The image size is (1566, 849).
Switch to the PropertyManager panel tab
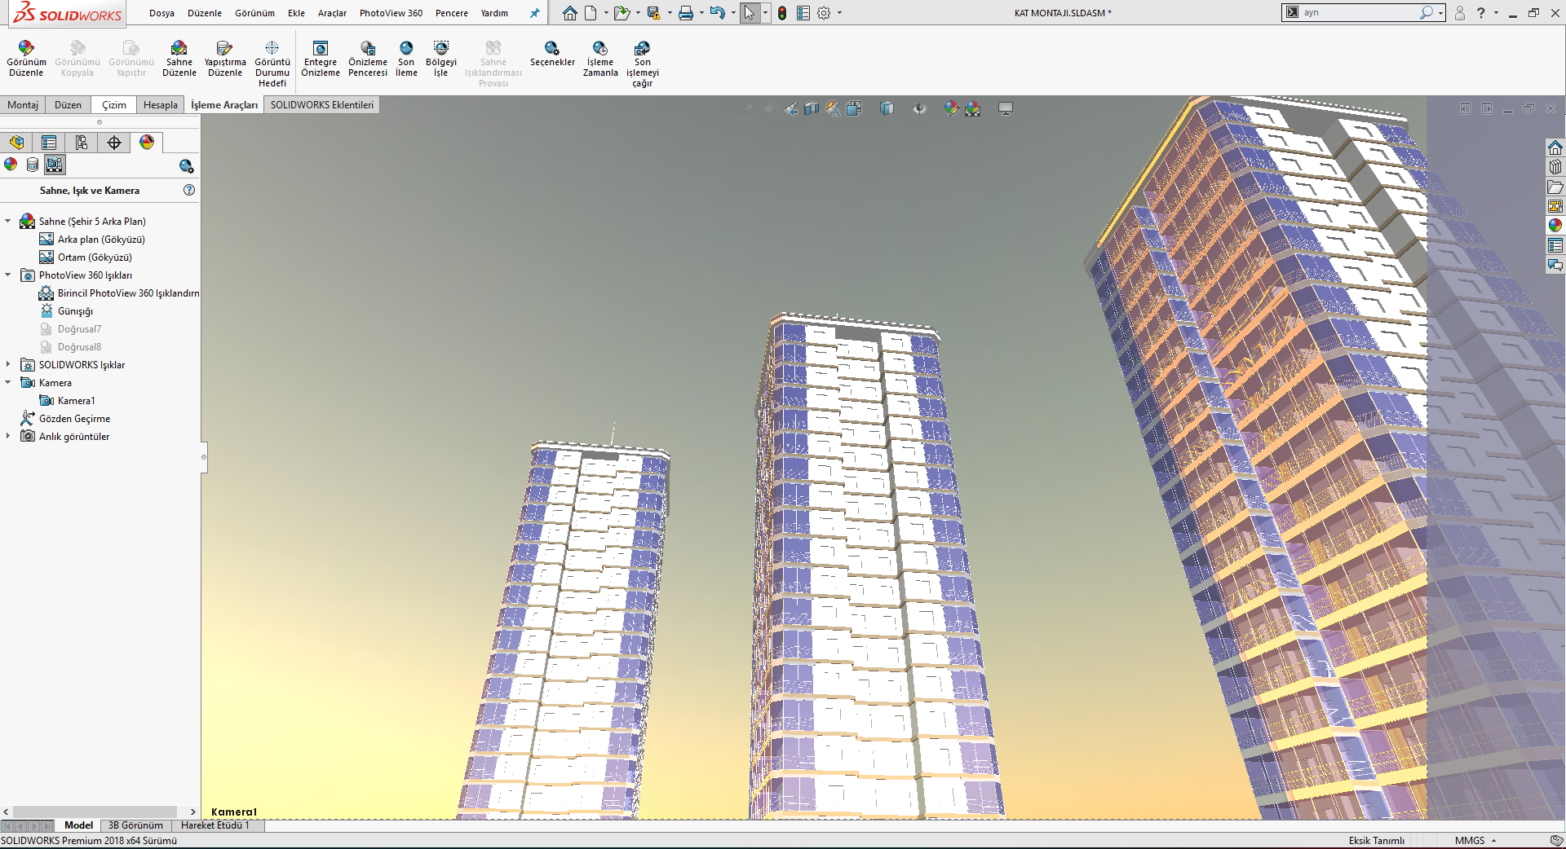click(x=49, y=143)
